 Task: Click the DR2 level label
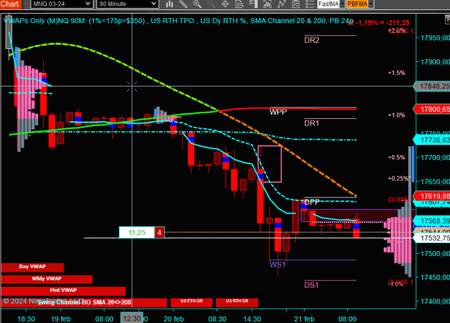312,40
